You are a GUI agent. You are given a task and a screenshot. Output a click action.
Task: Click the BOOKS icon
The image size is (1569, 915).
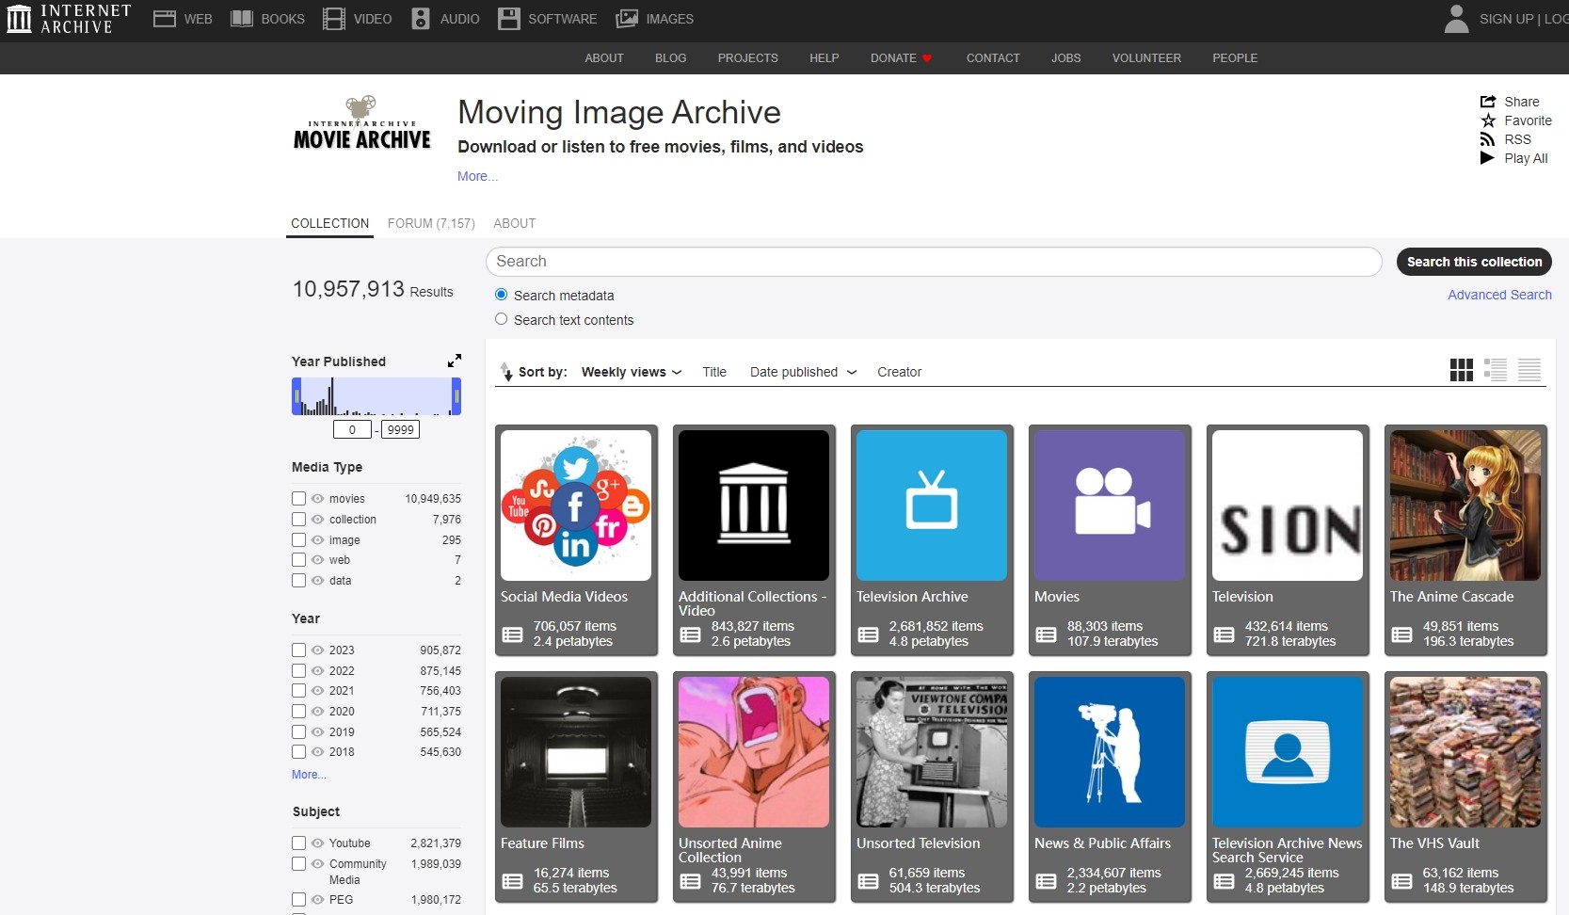[242, 18]
